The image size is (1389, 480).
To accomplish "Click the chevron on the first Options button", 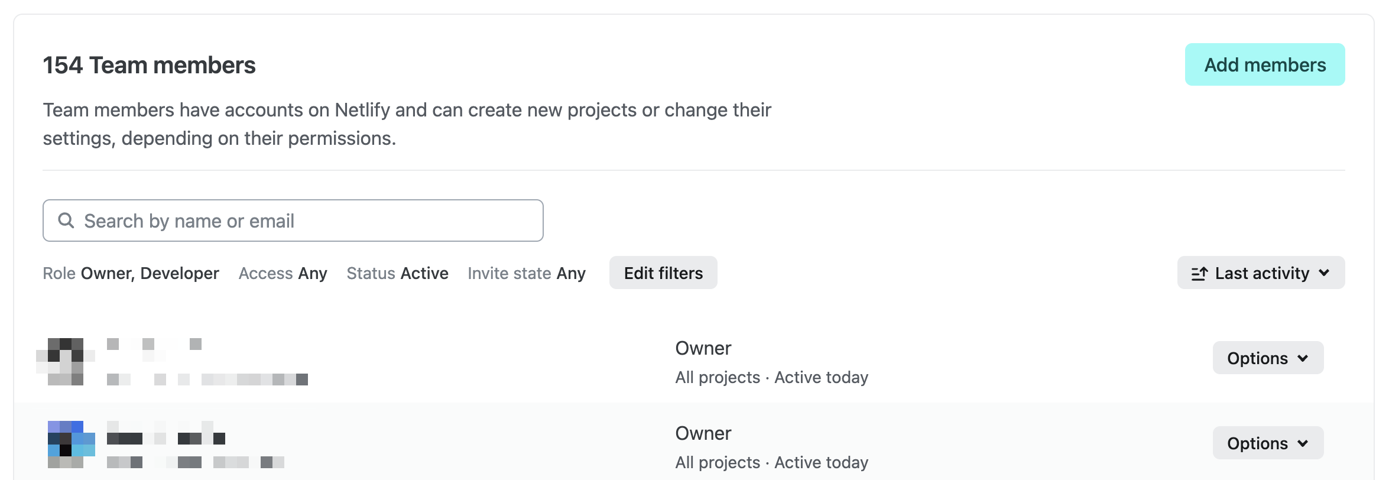I will point(1304,358).
